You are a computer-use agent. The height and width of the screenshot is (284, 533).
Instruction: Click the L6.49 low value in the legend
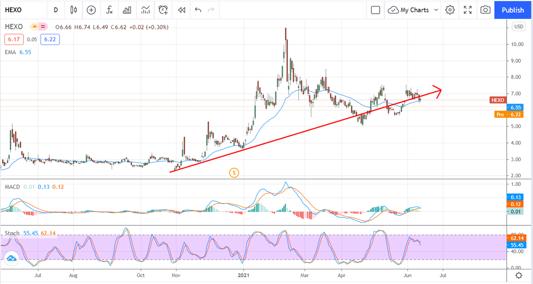(100, 27)
